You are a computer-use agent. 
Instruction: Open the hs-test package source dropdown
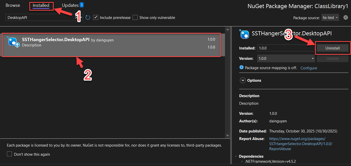point(330,17)
